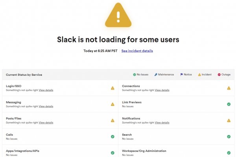
Task: Click the Calls green check status icon
Action: tap(112, 137)
